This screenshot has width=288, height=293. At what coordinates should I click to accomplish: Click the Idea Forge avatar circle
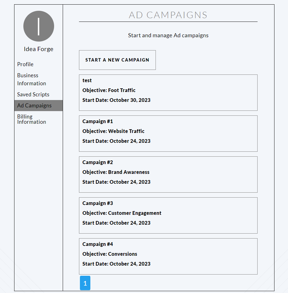(x=39, y=26)
